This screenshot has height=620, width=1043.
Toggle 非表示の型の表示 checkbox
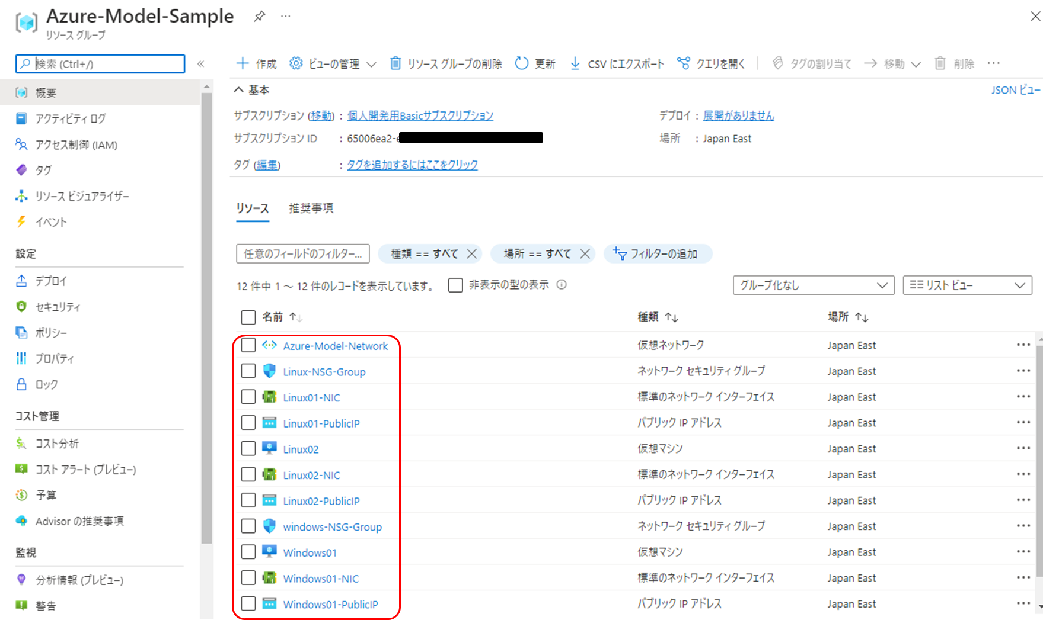[x=455, y=285]
